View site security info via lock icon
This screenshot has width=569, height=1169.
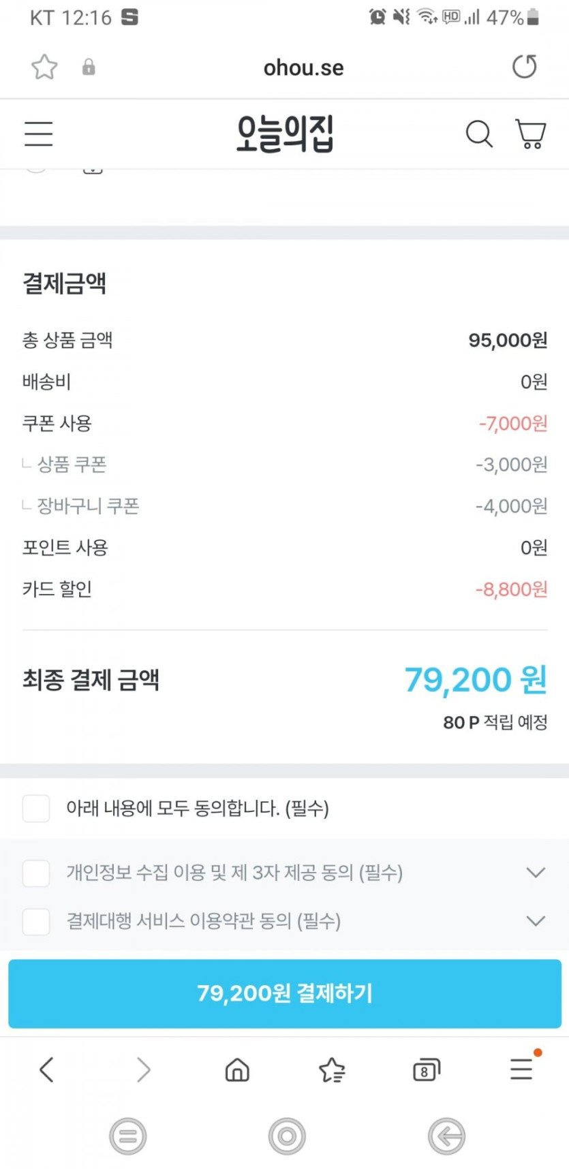(x=89, y=67)
